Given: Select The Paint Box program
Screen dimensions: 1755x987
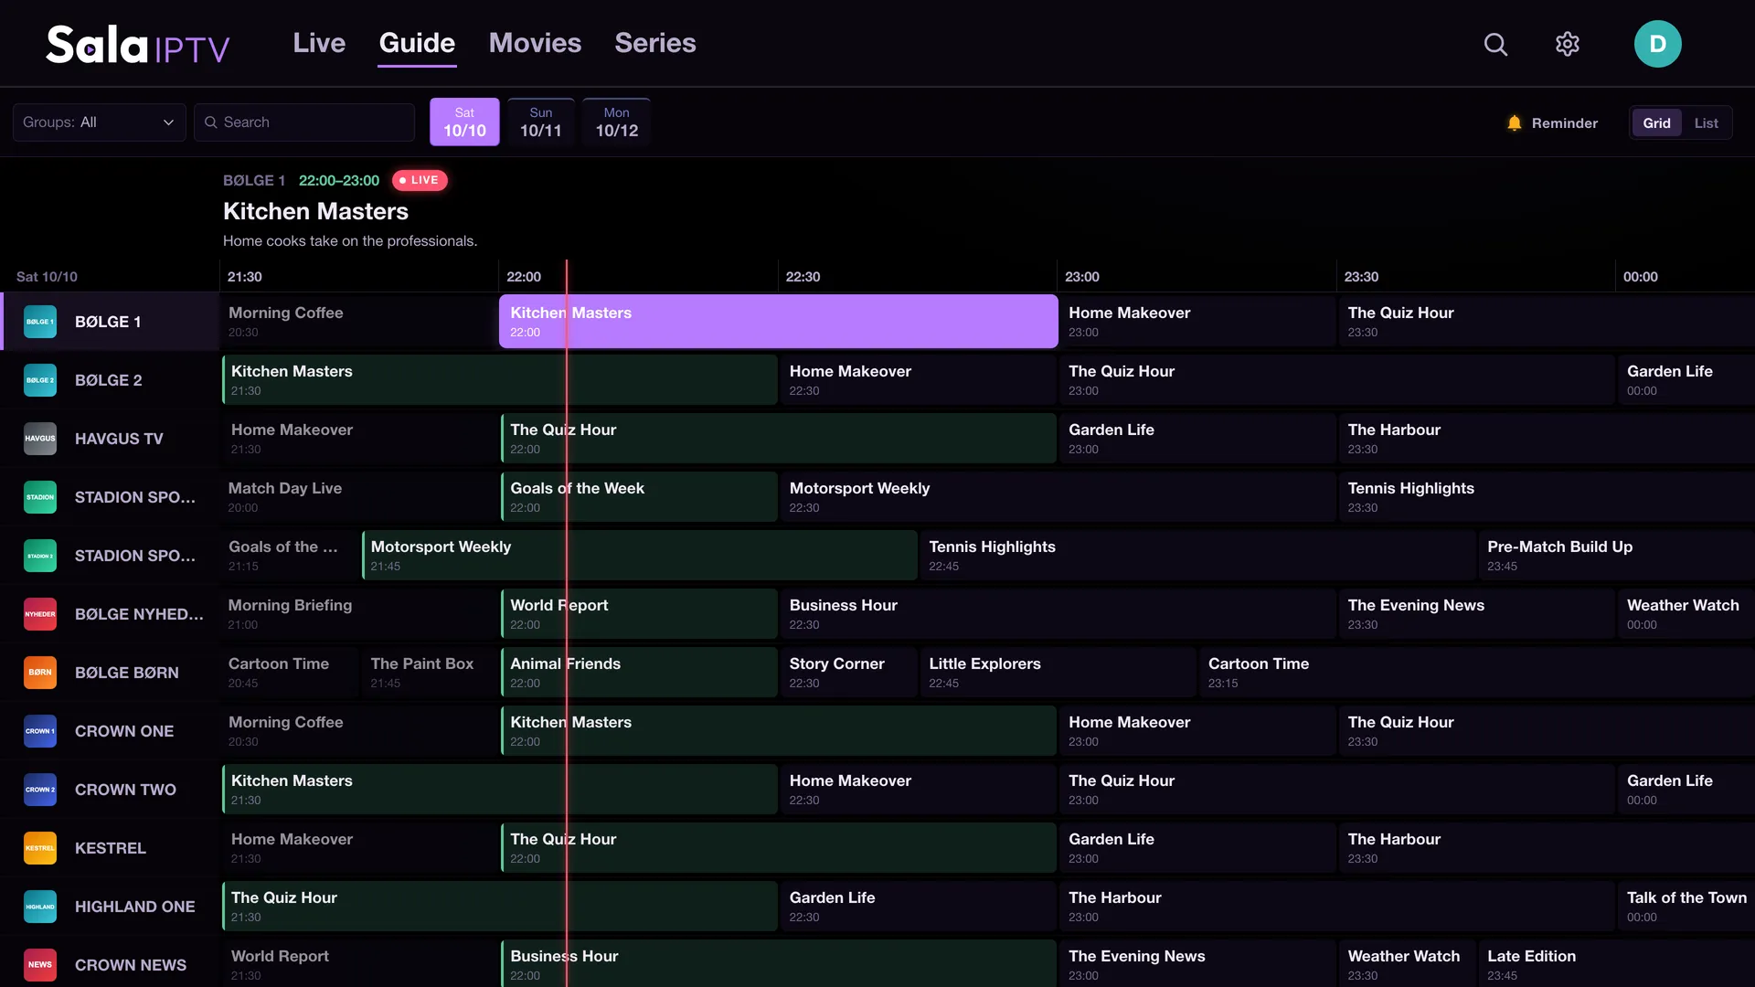Looking at the screenshot, I should click(430, 673).
